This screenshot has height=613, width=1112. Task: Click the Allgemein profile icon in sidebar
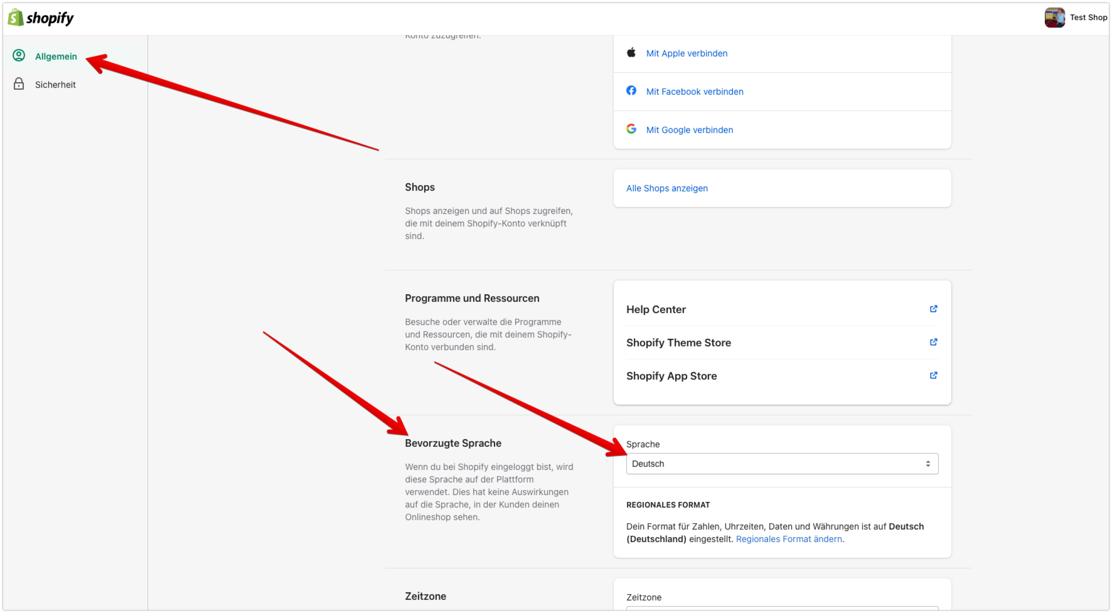(x=19, y=56)
